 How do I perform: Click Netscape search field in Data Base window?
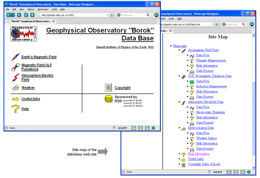(134, 15)
